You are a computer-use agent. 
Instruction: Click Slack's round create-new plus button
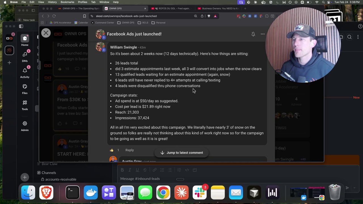[25, 177]
